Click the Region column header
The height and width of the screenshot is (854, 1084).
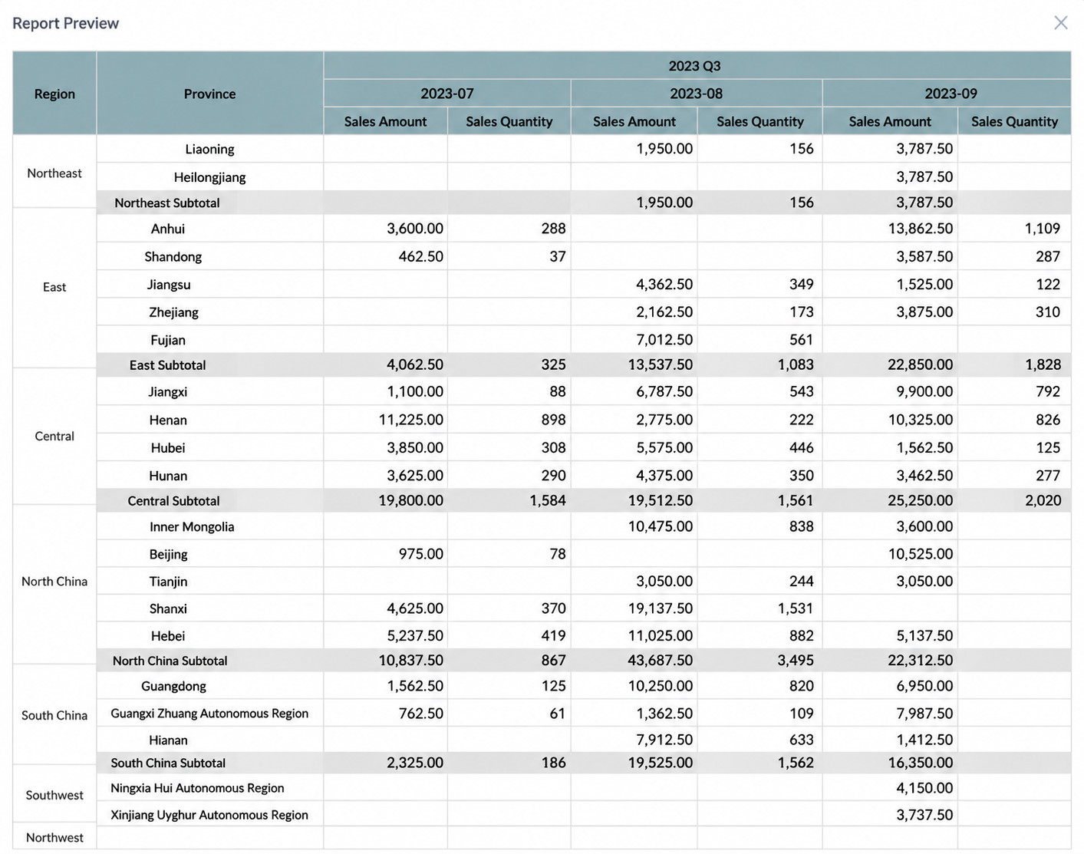[x=54, y=94]
